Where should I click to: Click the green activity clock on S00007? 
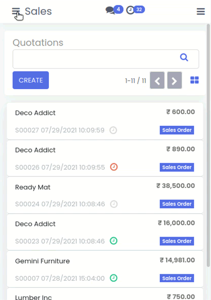point(114,278)
